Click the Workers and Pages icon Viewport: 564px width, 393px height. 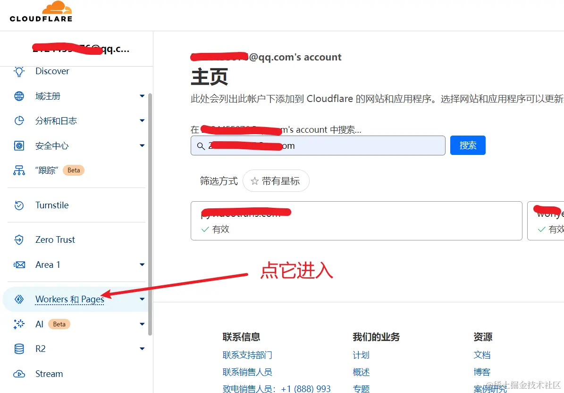[19, 299]
